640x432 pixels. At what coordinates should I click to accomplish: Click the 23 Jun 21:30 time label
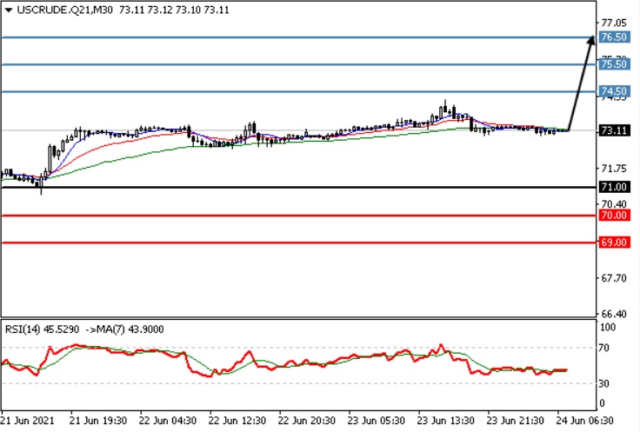[515, 421]
